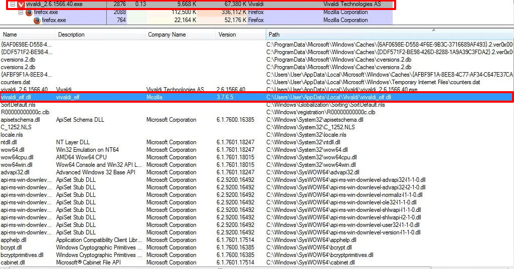This screenshot has height=269, width=514.
Task: Select the wow64.dll row
Action: [x=257, y=150]
